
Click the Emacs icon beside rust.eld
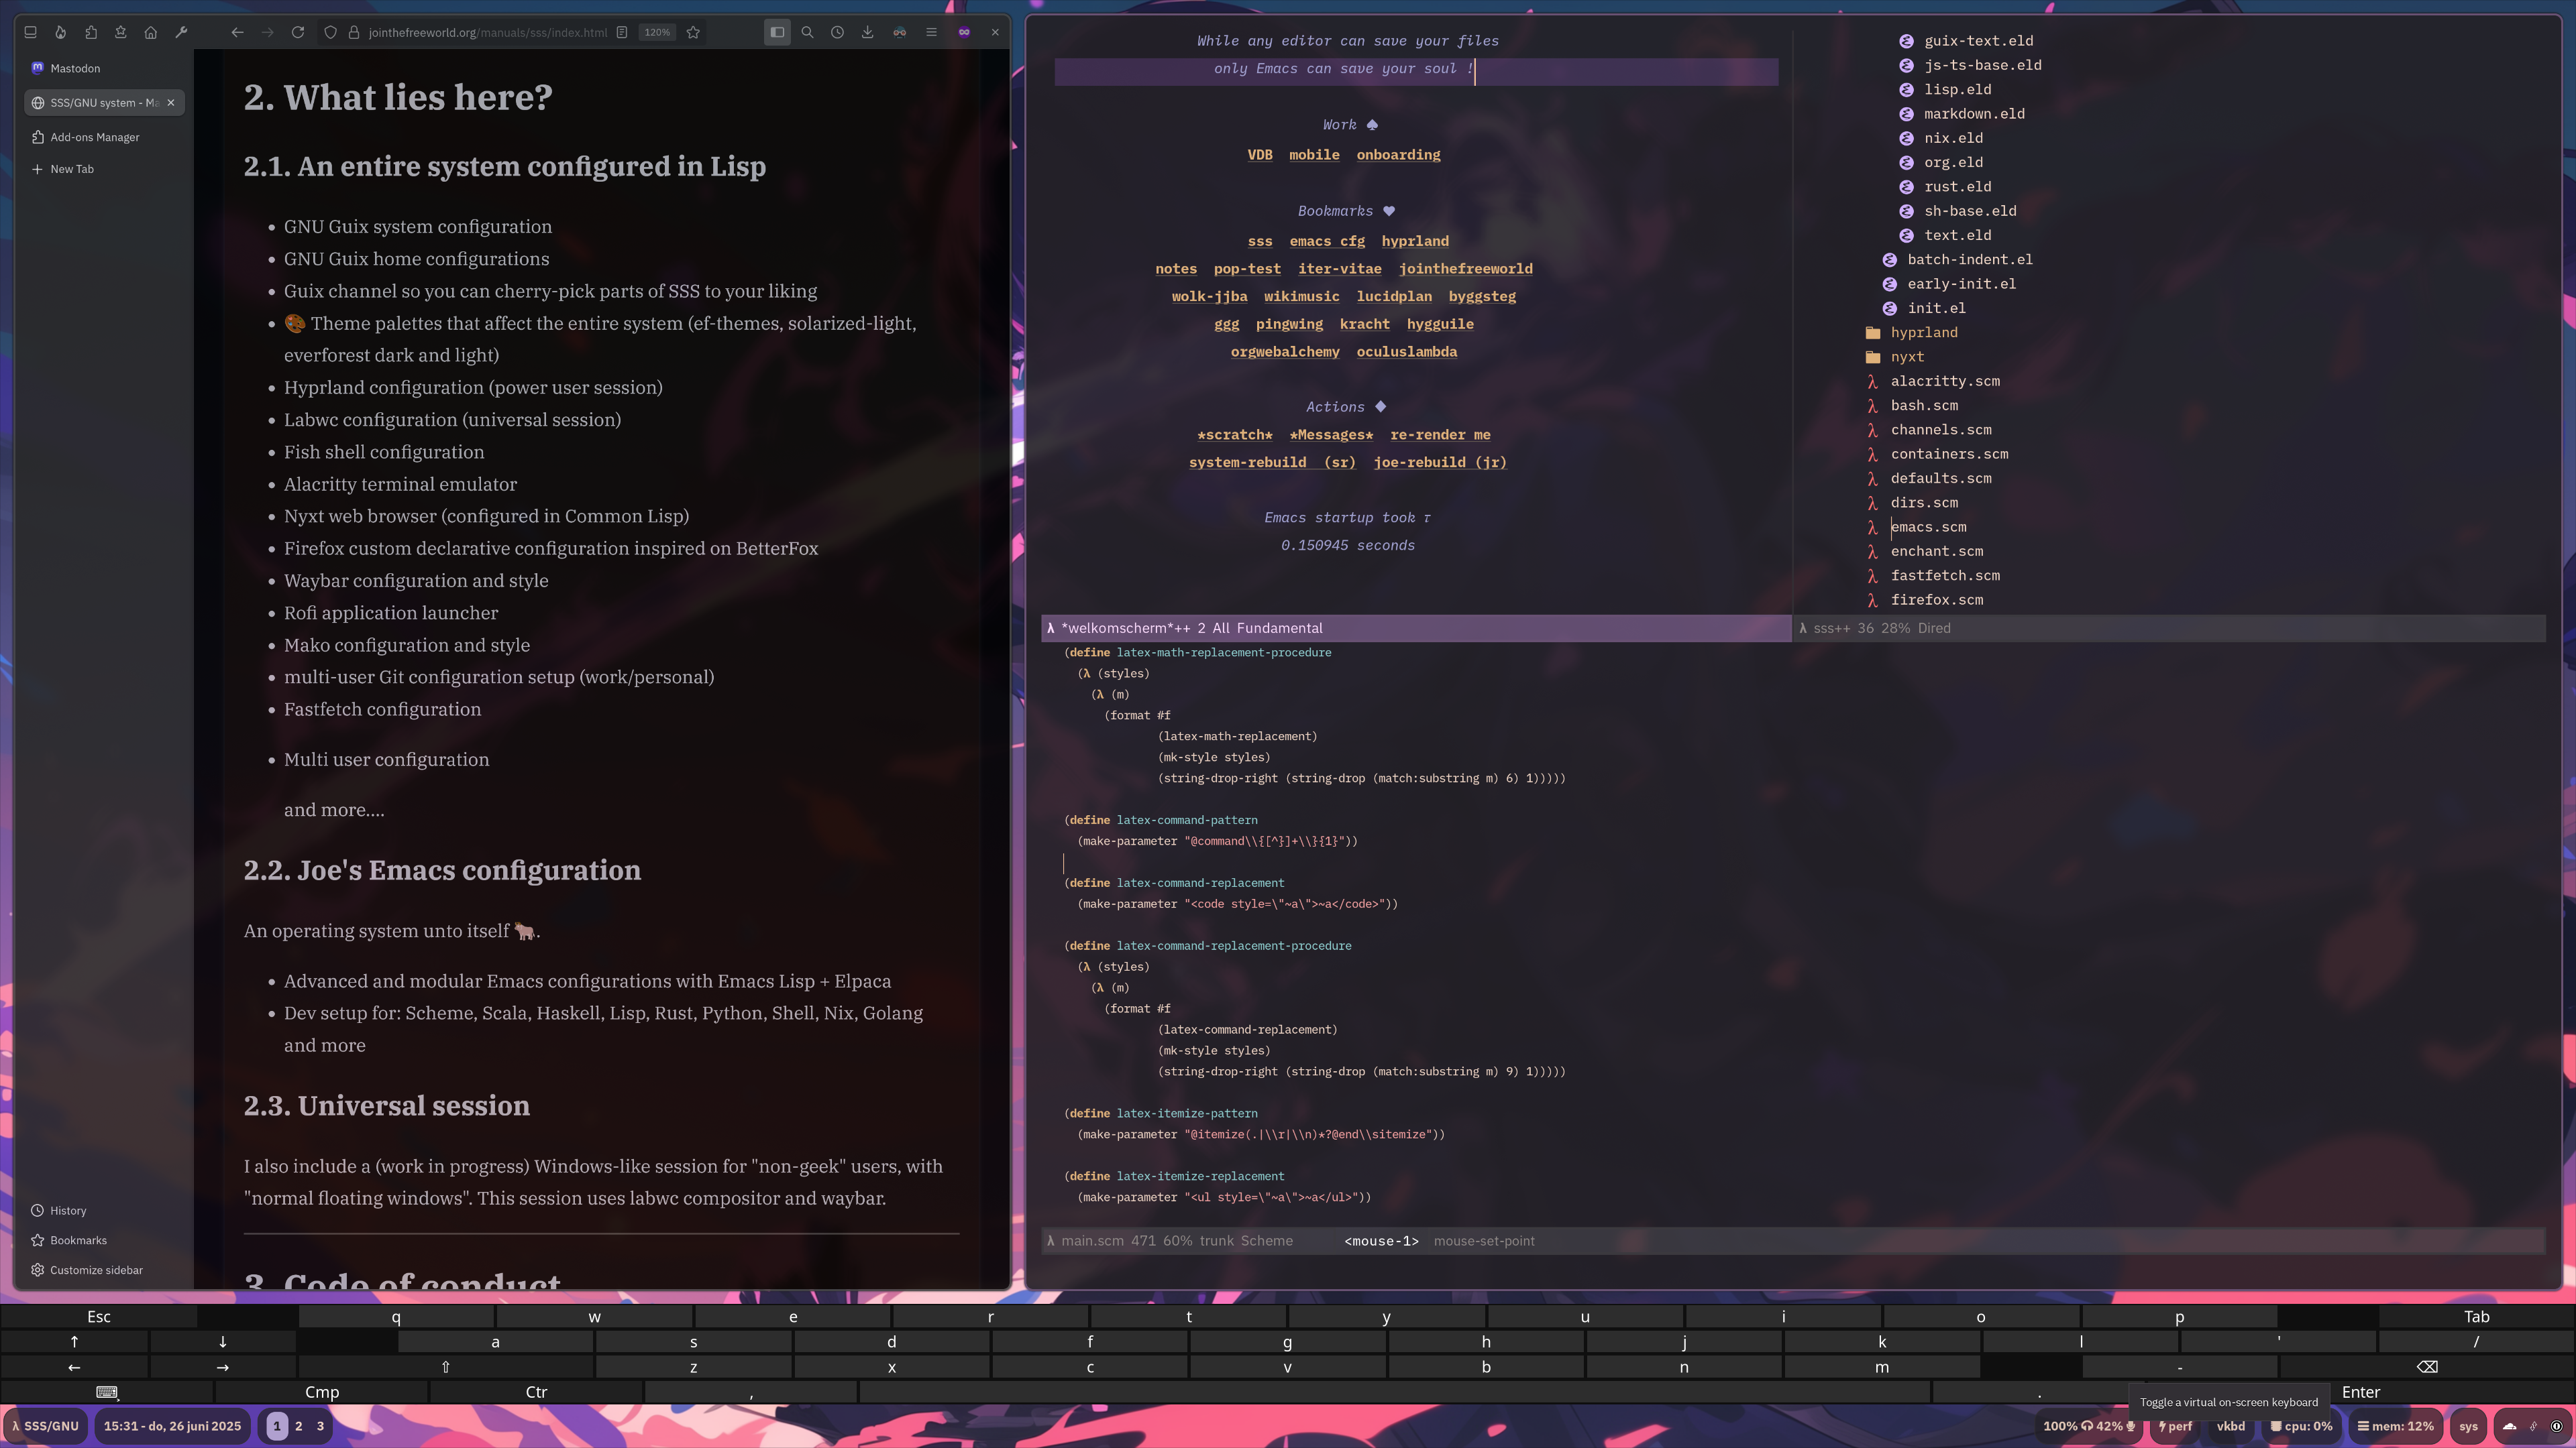[1906, 187]
